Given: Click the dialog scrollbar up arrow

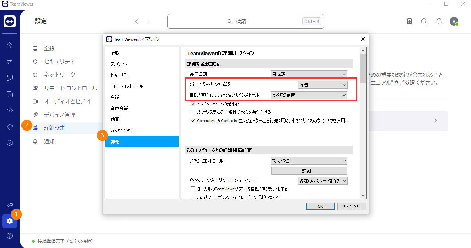Looking at the screenshot, I should pos(363,51).
